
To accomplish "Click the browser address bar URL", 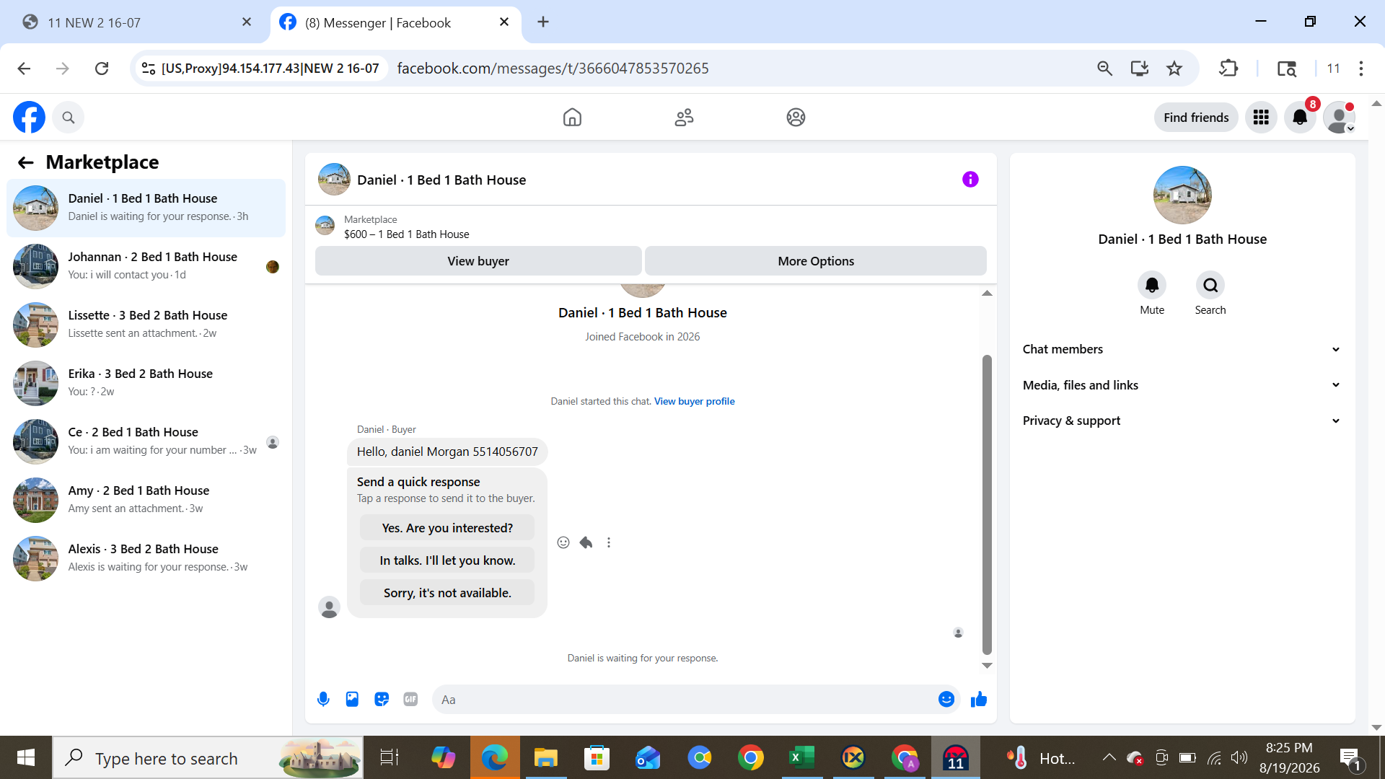I will [553, 69].
